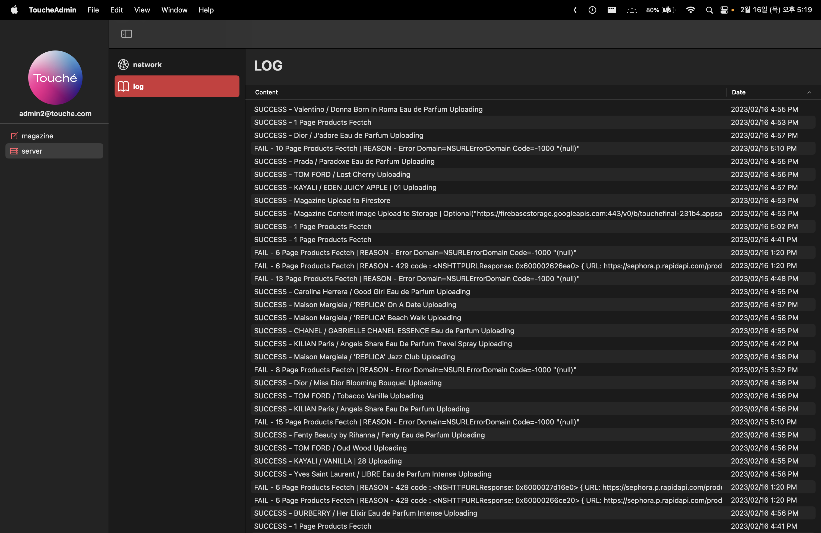Click the log book icon

[123, 86]
